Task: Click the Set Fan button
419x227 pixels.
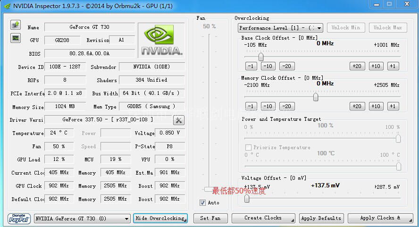Action: click(x=210, y=218)
